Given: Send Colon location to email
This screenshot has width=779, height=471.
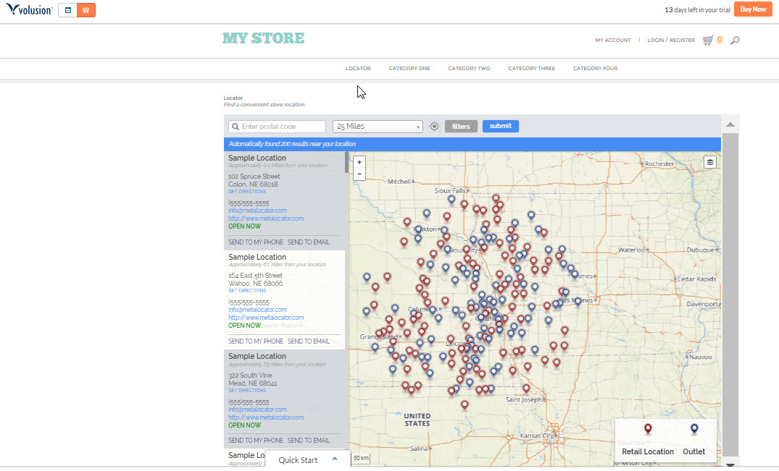Looking at the screenshot, I should click(x=309, y=242).
